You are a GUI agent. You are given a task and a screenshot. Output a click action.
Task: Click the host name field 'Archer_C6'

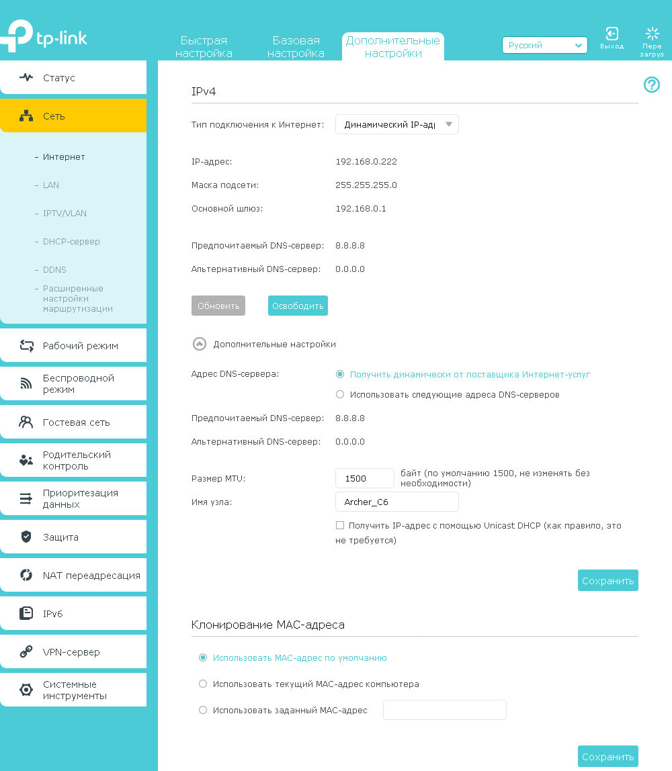397,502
